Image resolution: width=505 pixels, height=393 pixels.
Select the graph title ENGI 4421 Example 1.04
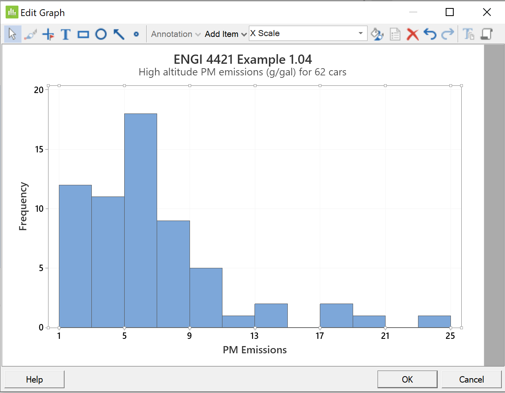[242, 59]
